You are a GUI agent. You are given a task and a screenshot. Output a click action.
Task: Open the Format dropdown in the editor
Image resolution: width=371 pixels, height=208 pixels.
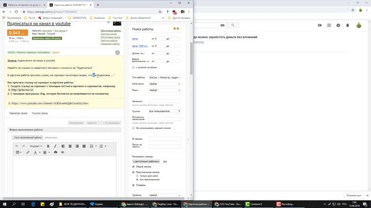pos(36,146)
